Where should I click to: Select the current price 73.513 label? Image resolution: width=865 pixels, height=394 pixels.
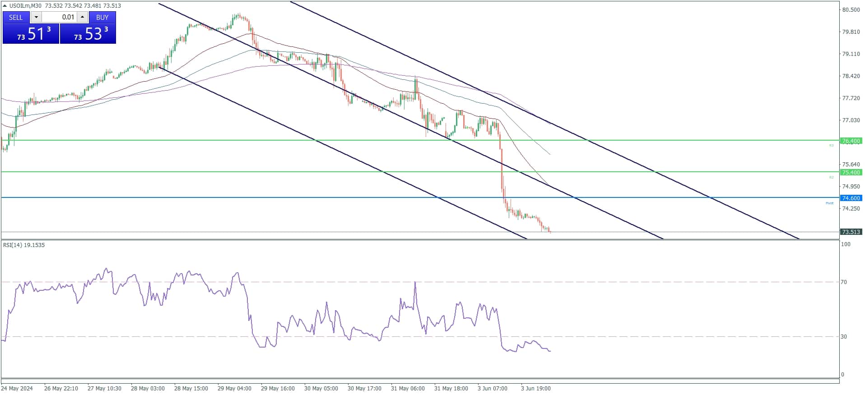[851, 232]
